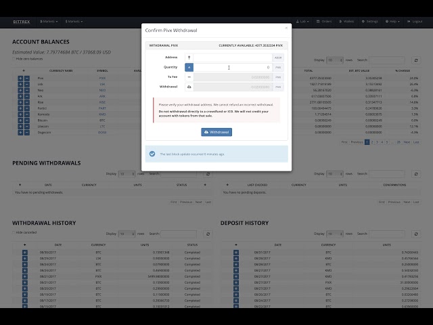The height and width of the screenshot is (325, 433).
Task: Click the pin icon beside Address
Action: click(x=189, y=58)
